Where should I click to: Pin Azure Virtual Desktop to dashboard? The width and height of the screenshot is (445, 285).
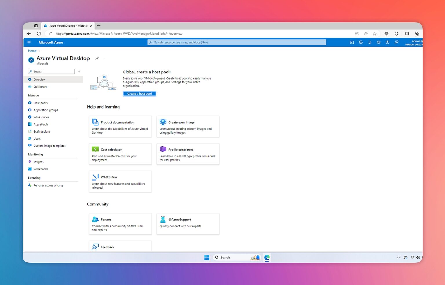(97, 58)
